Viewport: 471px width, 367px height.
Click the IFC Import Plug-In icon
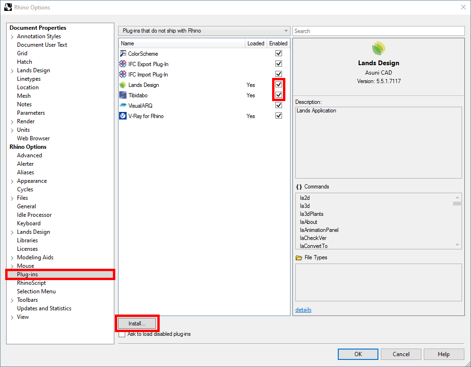point(123,74)
